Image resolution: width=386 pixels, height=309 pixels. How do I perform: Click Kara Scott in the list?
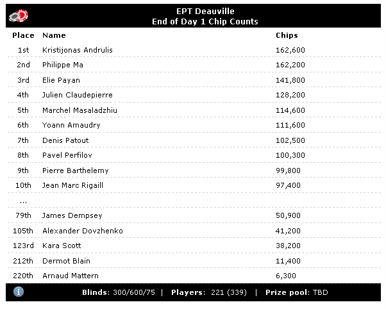tap(62, 246)
